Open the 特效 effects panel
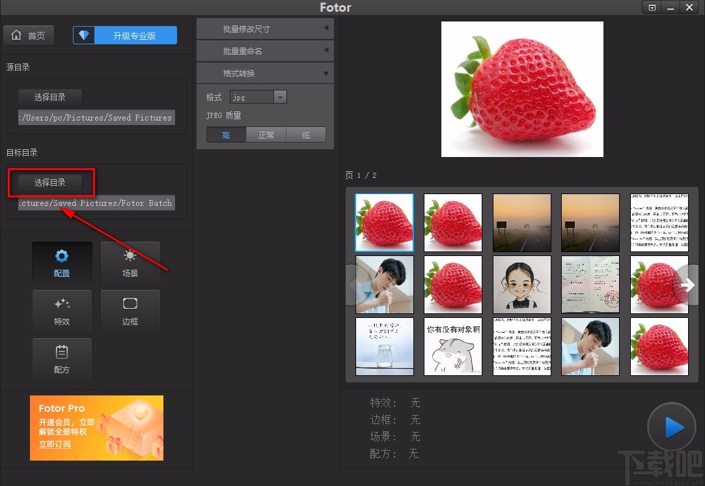The image size is (705, 486). point(62,311)
